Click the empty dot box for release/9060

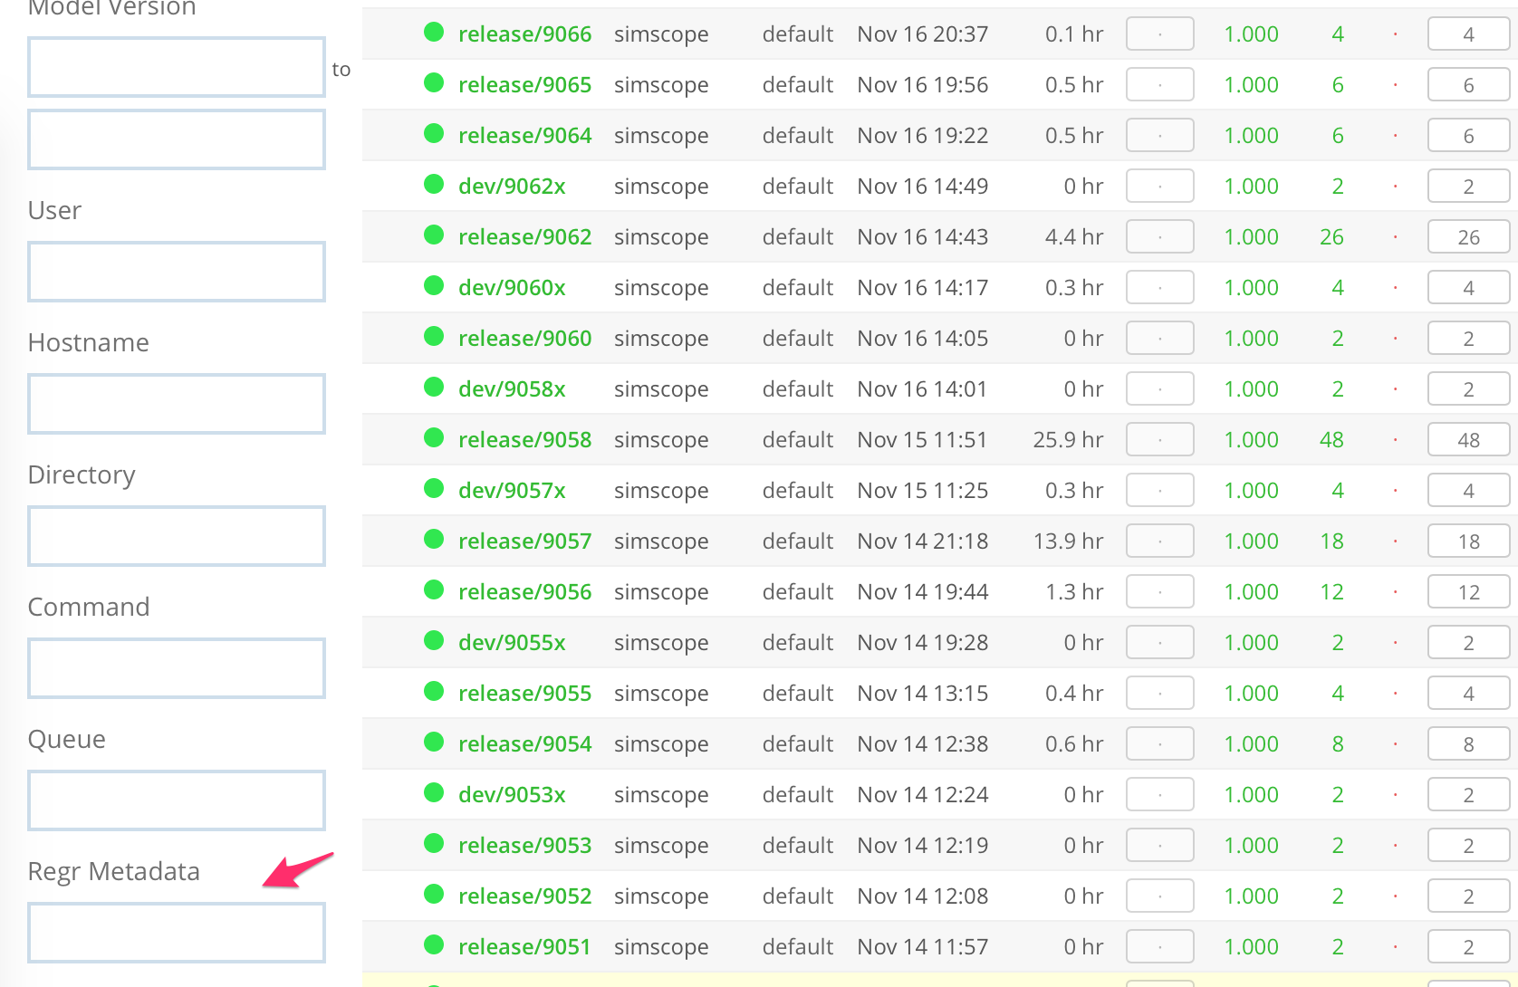[x=1159, y=339]
